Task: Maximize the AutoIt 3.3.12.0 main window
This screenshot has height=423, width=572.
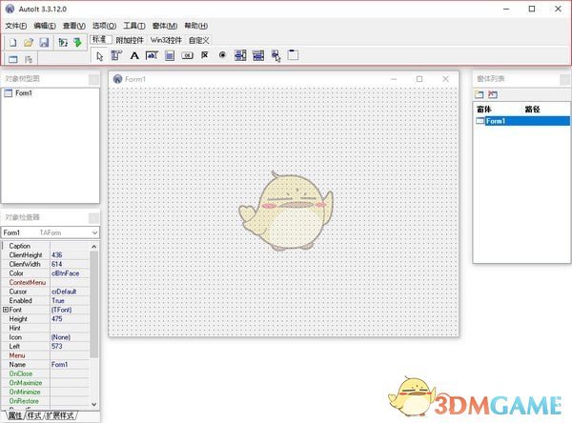Action: point(532,9)
